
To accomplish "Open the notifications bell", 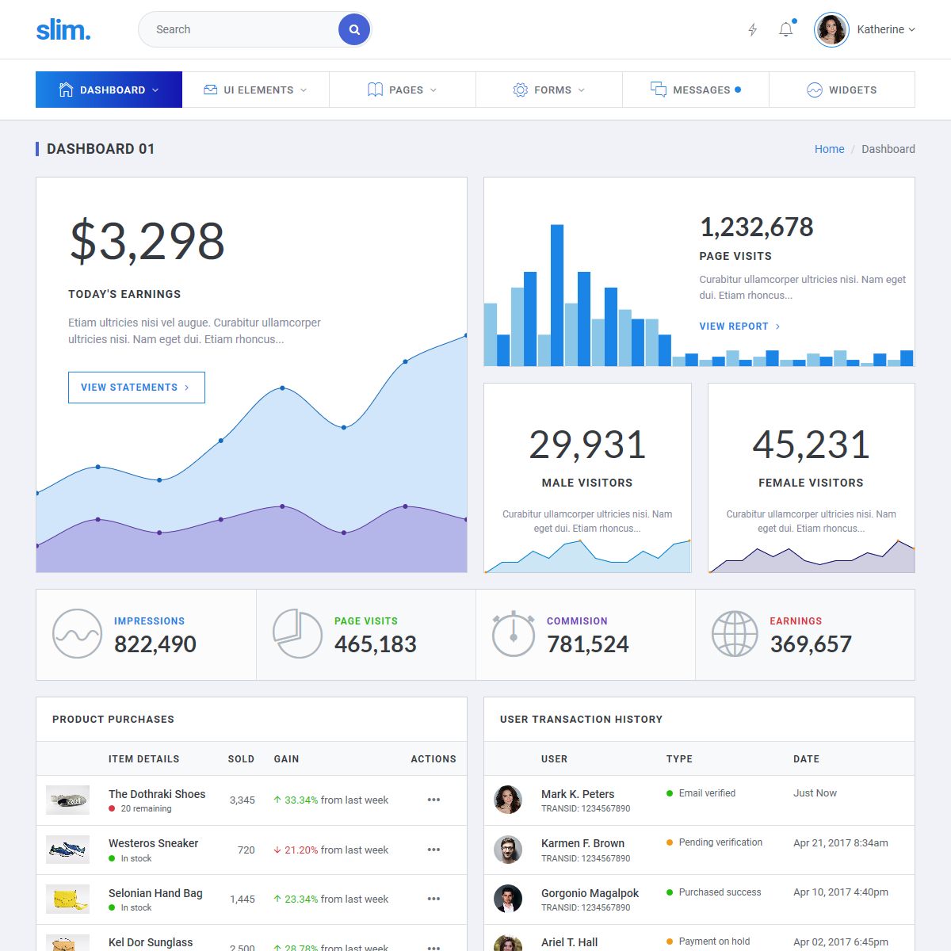I will click(x=785, y=29).
